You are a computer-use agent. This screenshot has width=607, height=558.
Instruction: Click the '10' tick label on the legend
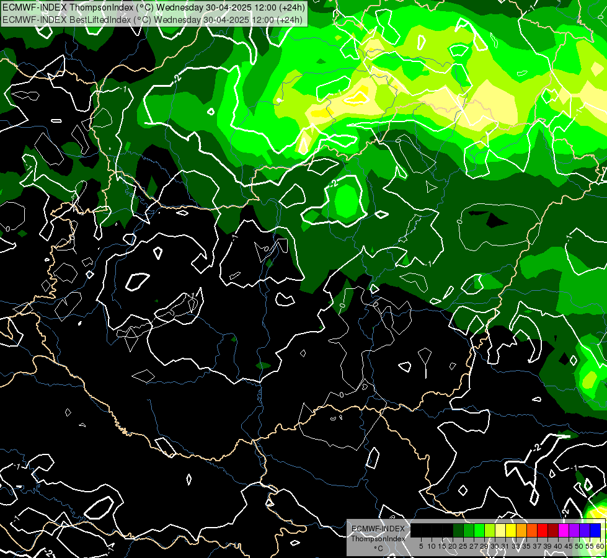click(x=432, y=546)
